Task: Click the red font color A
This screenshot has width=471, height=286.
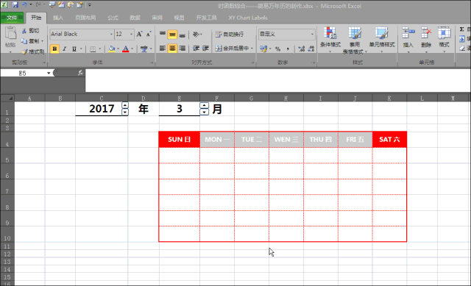Action: (x=126, y=49)
